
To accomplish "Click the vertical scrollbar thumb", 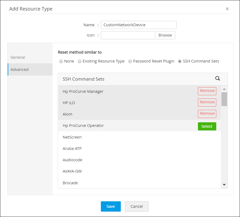I will 224,99.
